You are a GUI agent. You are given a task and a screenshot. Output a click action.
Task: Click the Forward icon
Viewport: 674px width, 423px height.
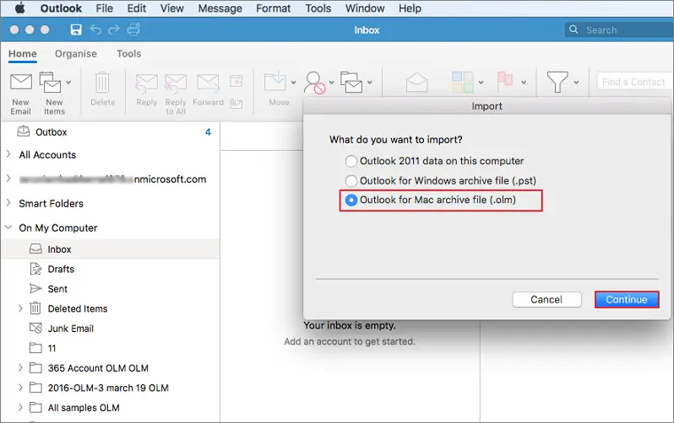coord(209,83)
